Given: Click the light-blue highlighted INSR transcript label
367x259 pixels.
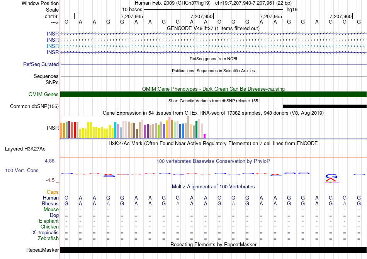Looking at the screenshot, I should coord(53,46).
